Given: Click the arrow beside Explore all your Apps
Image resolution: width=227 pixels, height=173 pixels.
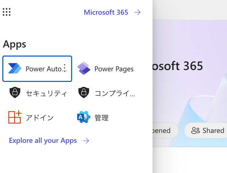Looking at the screenshot, I should click(x=86, y=141).
